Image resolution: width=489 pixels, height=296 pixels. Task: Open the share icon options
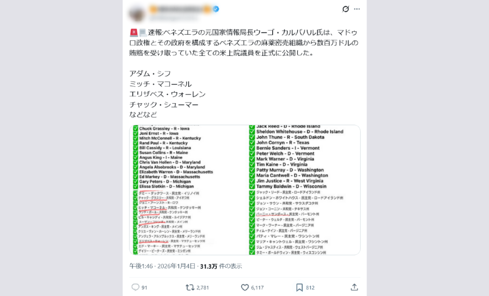click(354, 287)
